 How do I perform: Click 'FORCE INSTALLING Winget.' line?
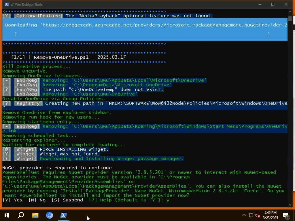[x=74, y=149]
